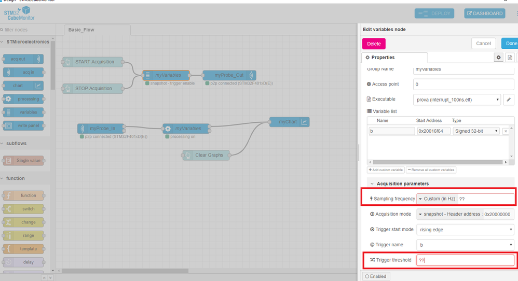Select the range palette node
This screenshot has width=518, height=281.
[x=23, y=235]
